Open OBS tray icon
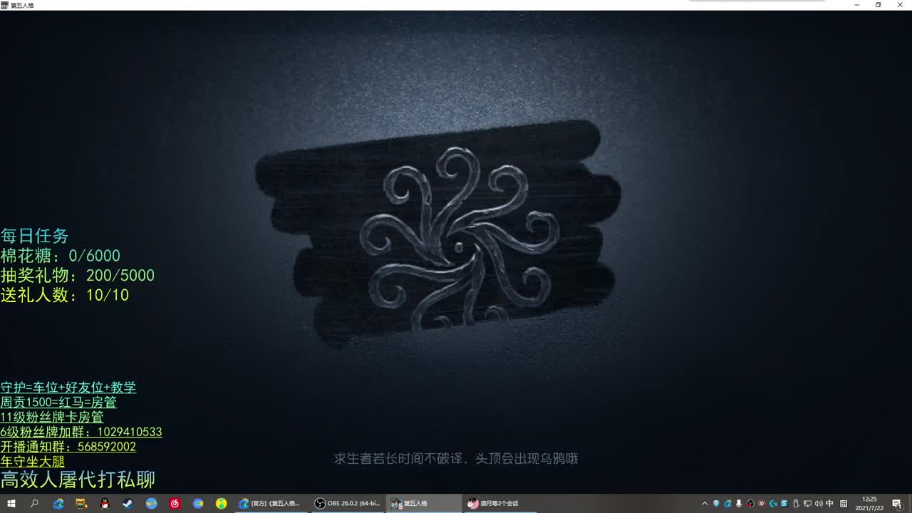The image size is (912, 513). tap(750, 504)
